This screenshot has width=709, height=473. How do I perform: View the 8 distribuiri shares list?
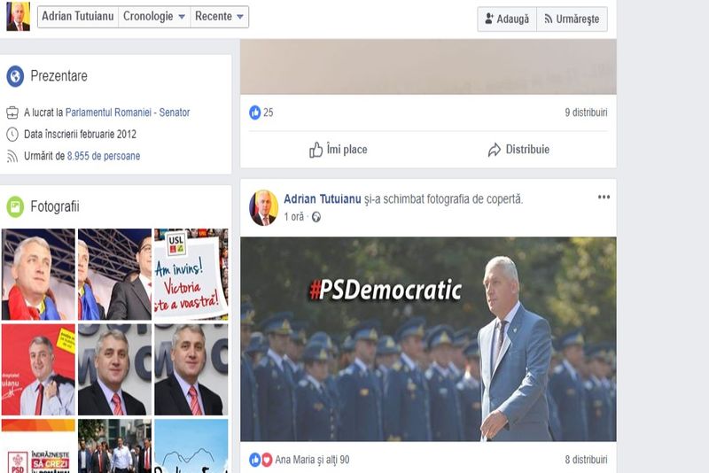point(586,460)
